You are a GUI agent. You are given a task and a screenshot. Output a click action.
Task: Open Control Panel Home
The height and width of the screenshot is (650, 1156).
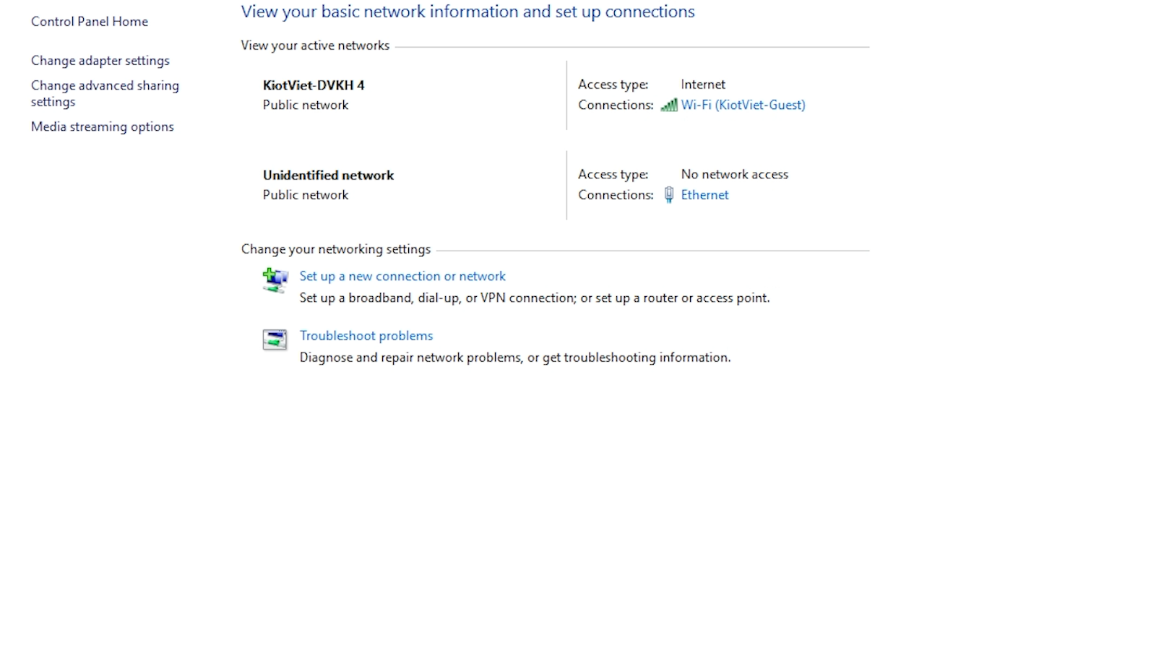[90, 22]
